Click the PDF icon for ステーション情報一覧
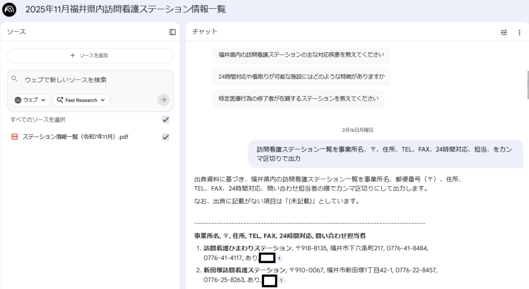 (x=14, y=137)
